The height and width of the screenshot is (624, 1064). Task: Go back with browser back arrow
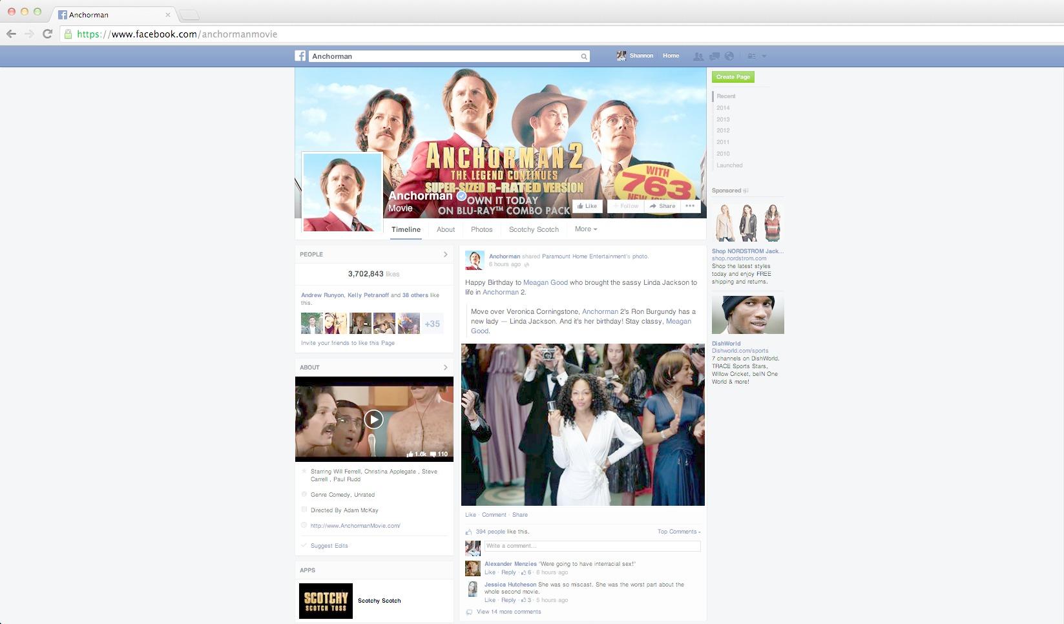pyautogui.click(x=11, y=34)
